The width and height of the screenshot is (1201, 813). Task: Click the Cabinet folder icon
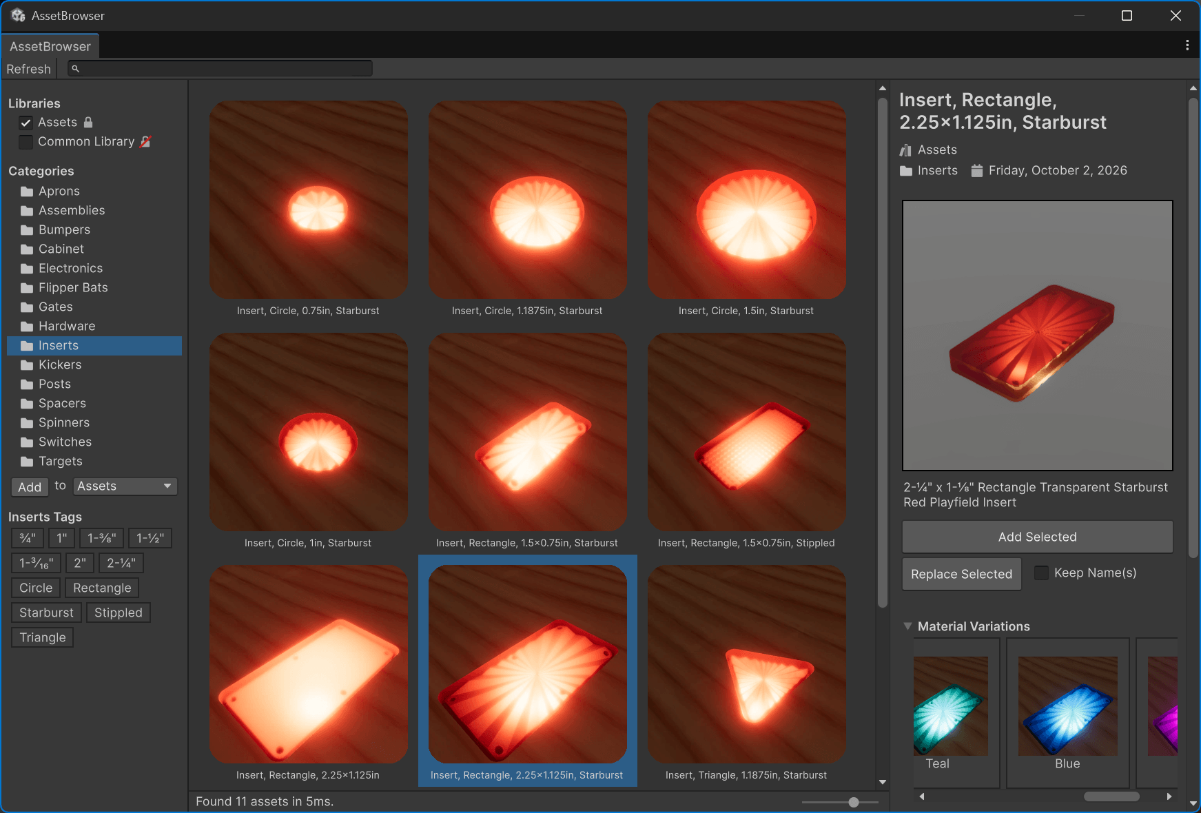click(x=27, y=249)
